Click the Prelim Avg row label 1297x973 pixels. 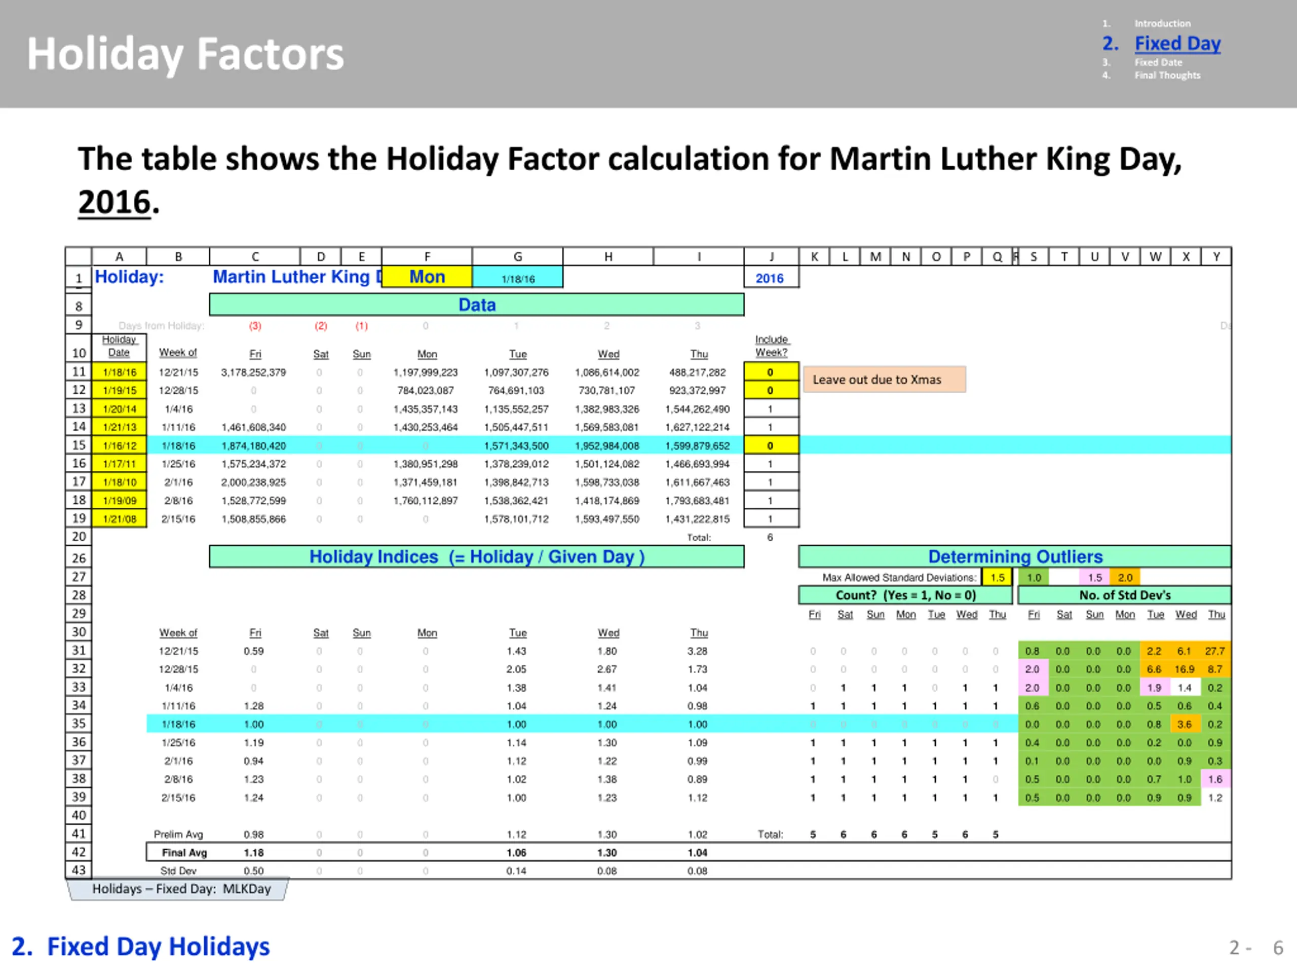point(178,835)
